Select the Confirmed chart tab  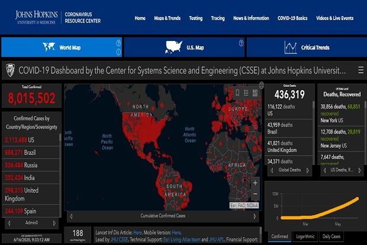click(x=279, y=237)
